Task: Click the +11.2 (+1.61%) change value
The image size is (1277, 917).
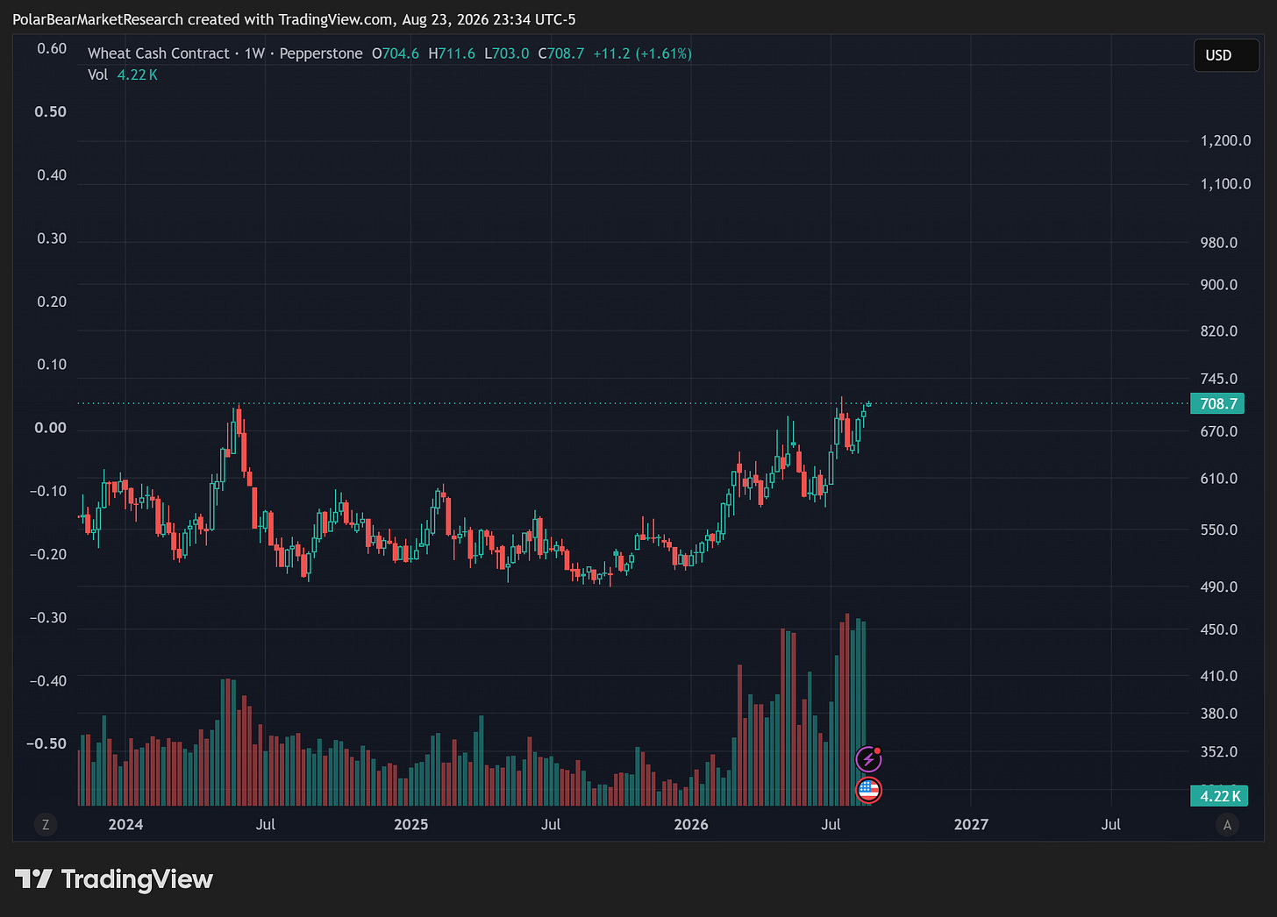Action: (643, 53)
